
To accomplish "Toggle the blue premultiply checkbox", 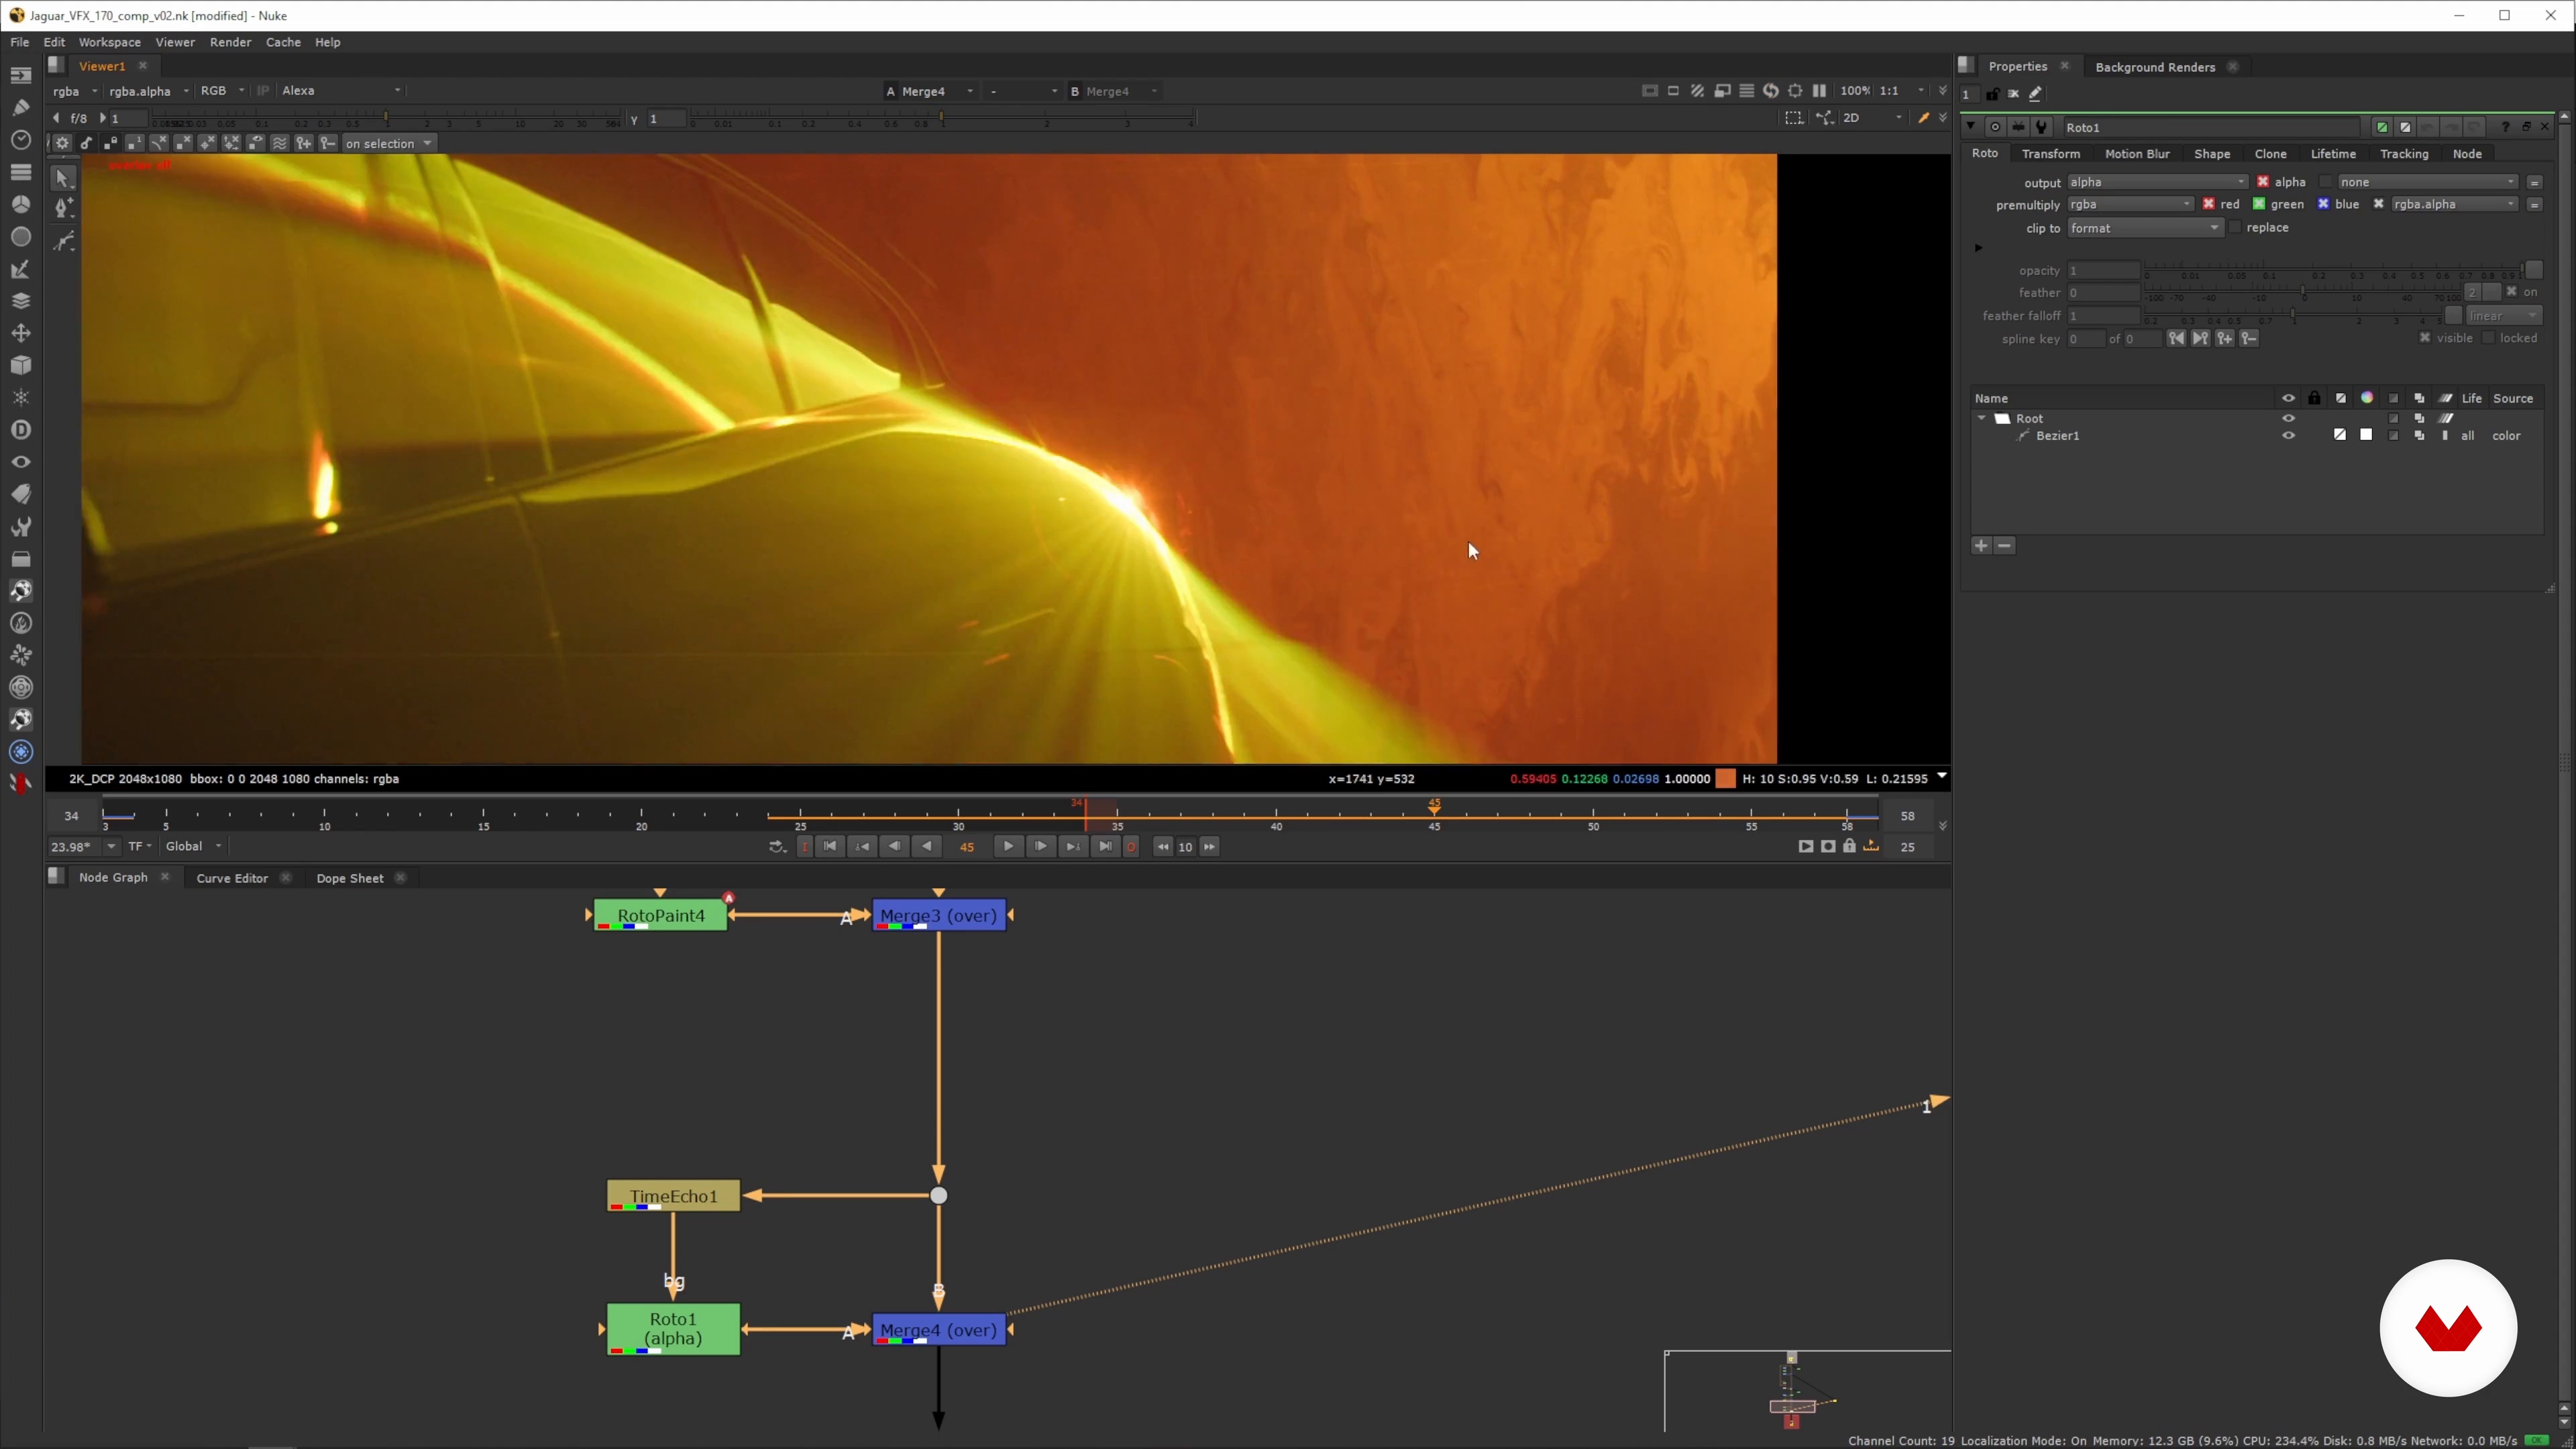I will tap(2323, 204).
